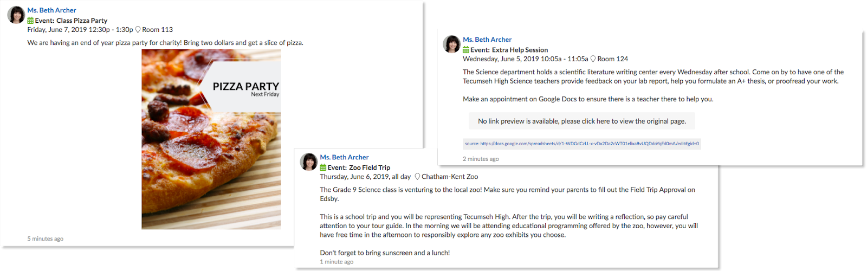Click the Room 113 location text

158,30
